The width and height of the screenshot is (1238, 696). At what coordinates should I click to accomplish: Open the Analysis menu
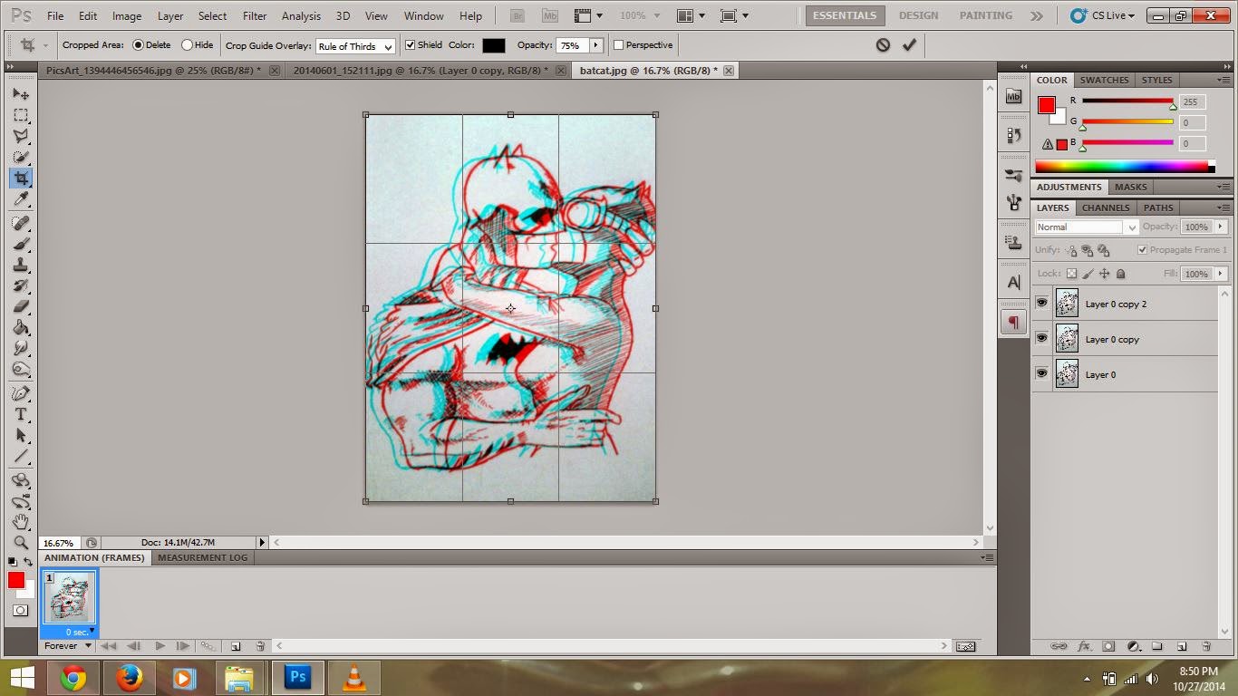[x=301, y=15]
